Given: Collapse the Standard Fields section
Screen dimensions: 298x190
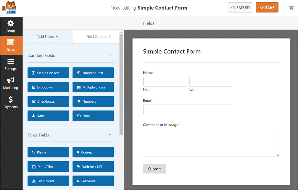Looking at the screenshot, I should tap(110, 55).
